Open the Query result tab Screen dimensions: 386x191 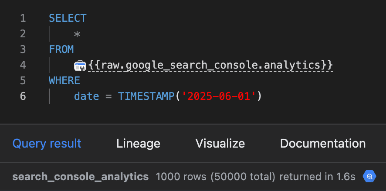coord(47,144)
